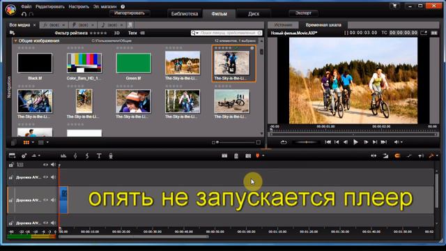The height and width of the screenshot is (251, 446).
Task: Open details list view dropdown arrow
Action: point(47,142)
